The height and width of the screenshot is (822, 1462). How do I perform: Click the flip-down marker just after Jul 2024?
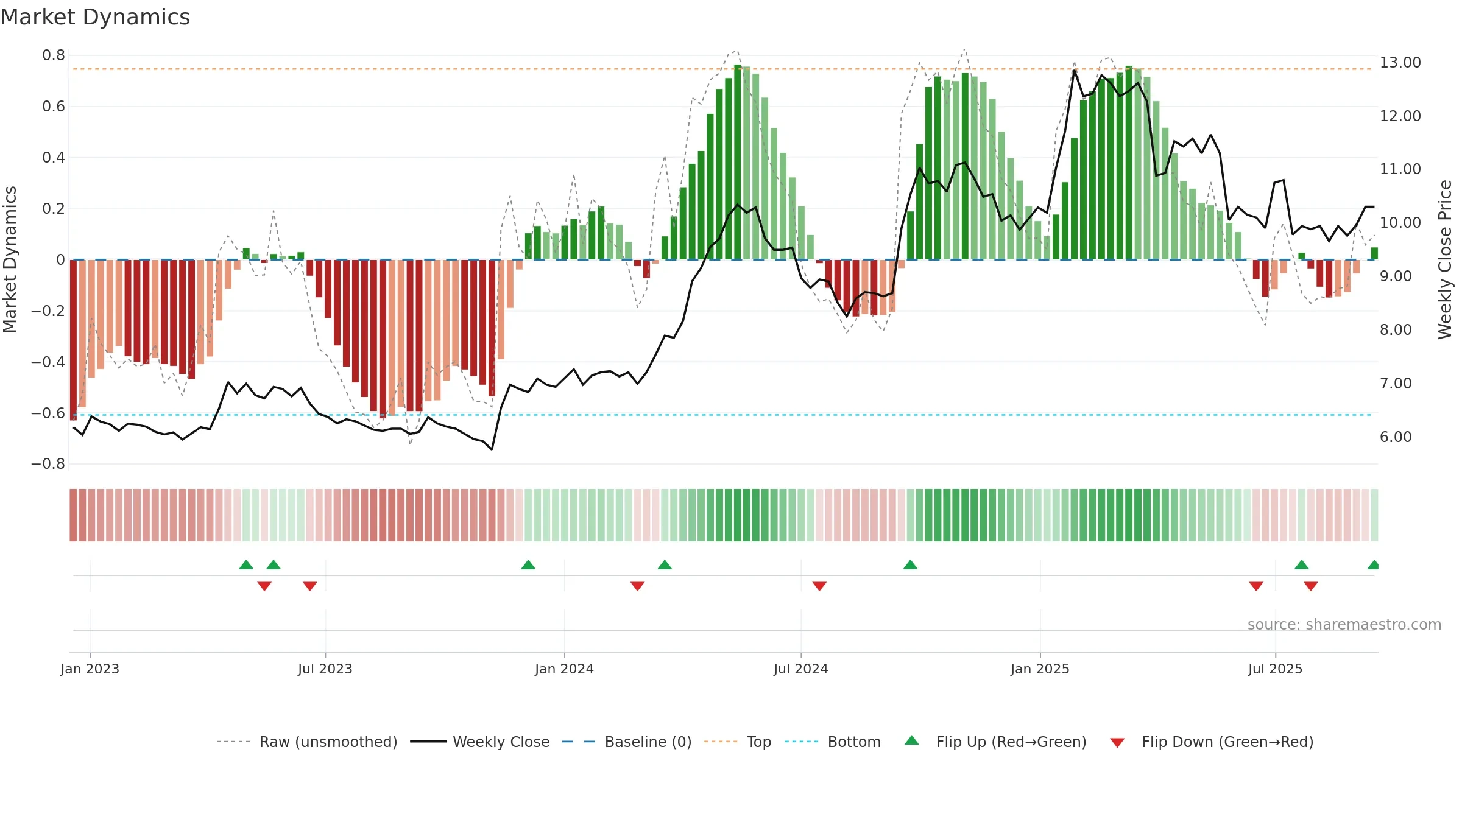click(x=819, y=586)
